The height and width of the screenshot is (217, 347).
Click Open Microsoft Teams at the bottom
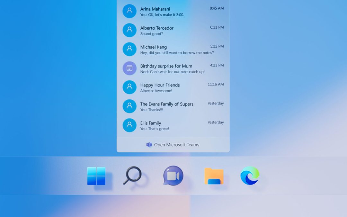(175, 145)
